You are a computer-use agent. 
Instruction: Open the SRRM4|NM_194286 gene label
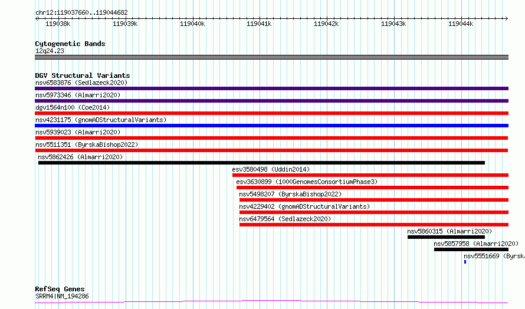point(62,296)
